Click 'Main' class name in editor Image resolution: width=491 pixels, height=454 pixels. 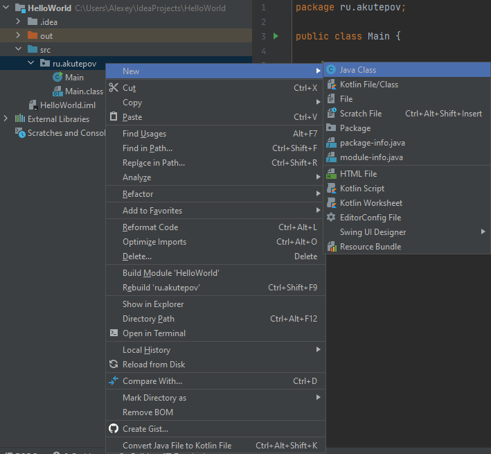coord(379,36)
